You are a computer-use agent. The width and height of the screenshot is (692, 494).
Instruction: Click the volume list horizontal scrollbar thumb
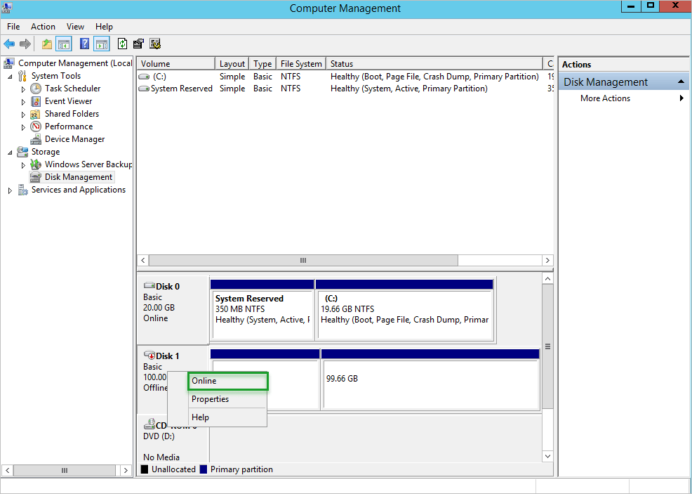[303, 260]
